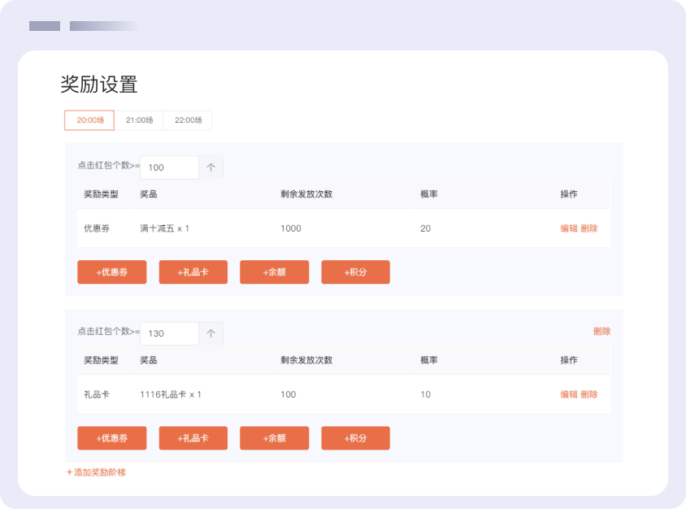The image size is (686, 509).
Task: Delete the 1116礼品卡 reward row
Action: pyautogui.click(x=589, y=394)
